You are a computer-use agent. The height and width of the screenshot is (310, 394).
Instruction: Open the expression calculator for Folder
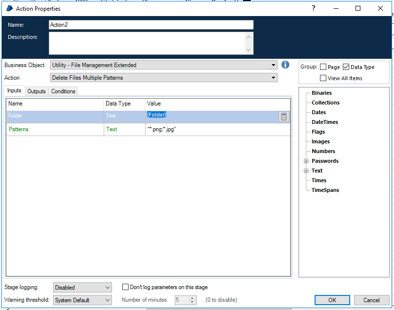(284, 117)
